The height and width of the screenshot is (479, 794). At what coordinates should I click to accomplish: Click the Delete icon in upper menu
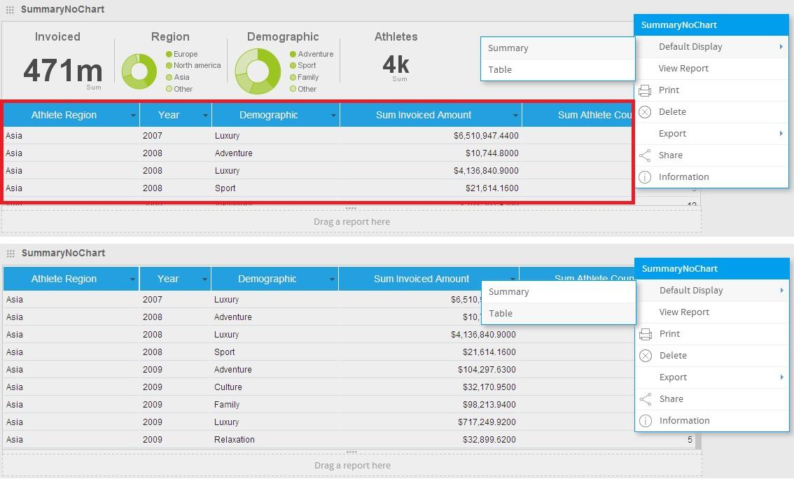point(645,112)
